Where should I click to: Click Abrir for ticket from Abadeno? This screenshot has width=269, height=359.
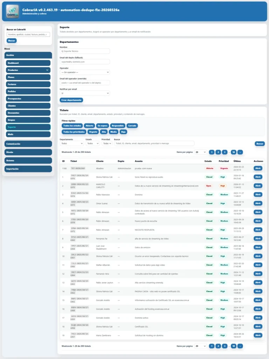point(258,168)
